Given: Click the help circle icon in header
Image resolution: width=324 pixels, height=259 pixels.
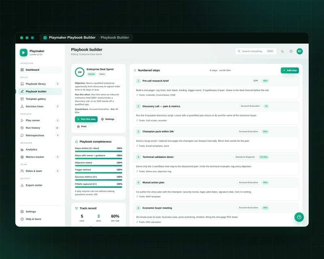Looking at the screenshot, I should 291,51.
